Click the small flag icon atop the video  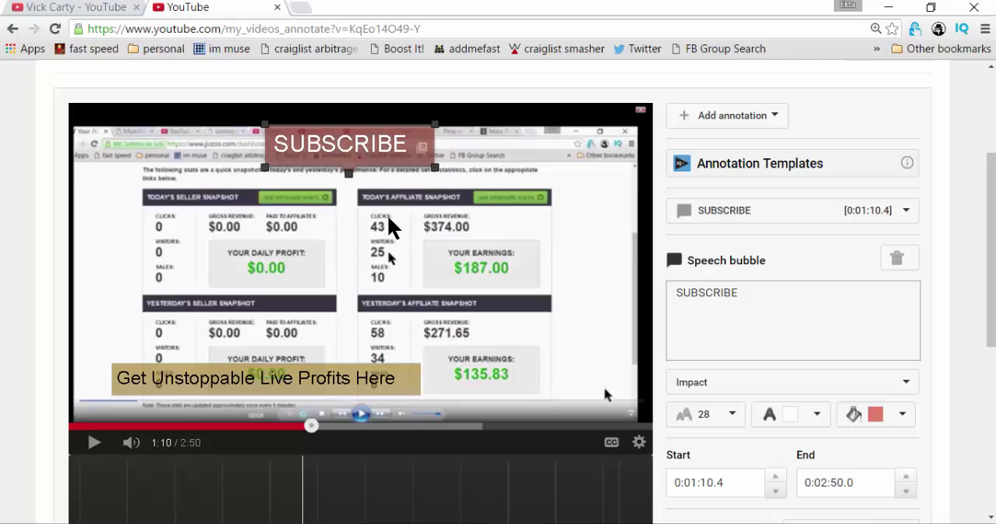coord(641,110)
